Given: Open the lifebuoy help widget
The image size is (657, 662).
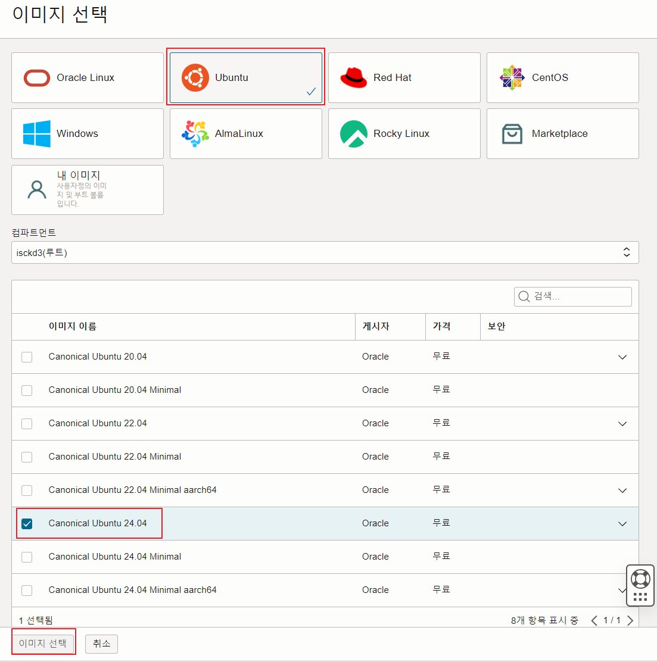Looking at the screenshot, I should [x=640, y=585].
